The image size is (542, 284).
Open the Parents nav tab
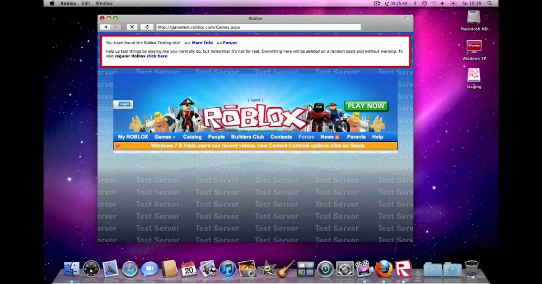click(x=356, y=137)
